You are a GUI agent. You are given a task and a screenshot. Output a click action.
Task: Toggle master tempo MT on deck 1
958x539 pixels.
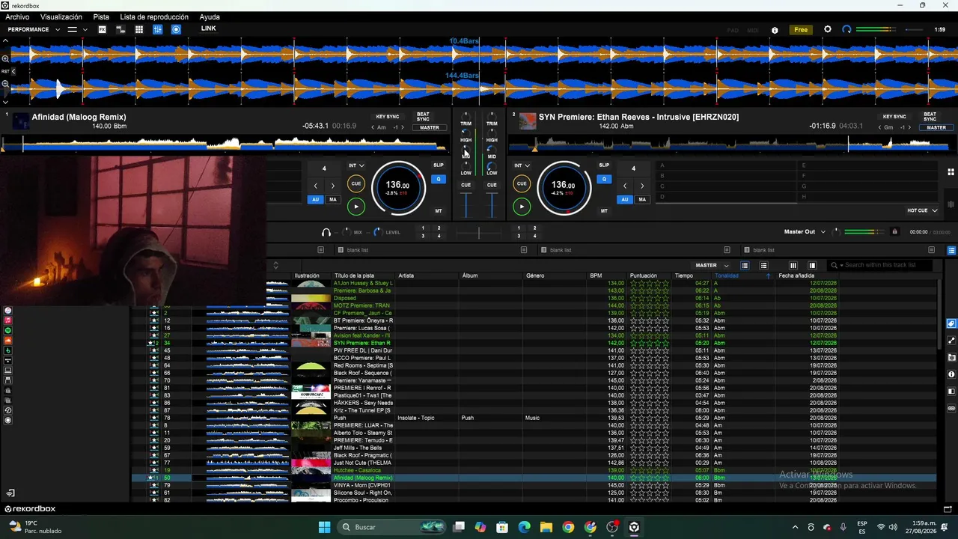(439, 211)
